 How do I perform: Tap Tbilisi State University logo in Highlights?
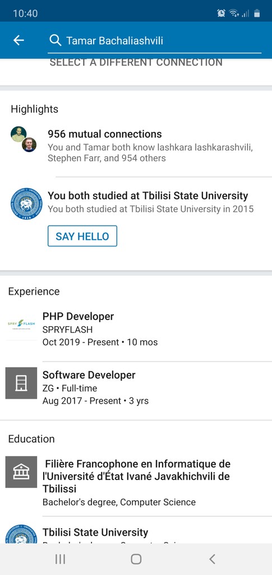(x=26, y=204)
